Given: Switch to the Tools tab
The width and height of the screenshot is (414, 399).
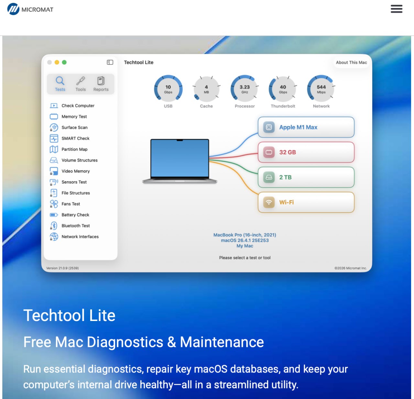Looking at the screenshot, I should pyautogui.click(x=81, y=84).
